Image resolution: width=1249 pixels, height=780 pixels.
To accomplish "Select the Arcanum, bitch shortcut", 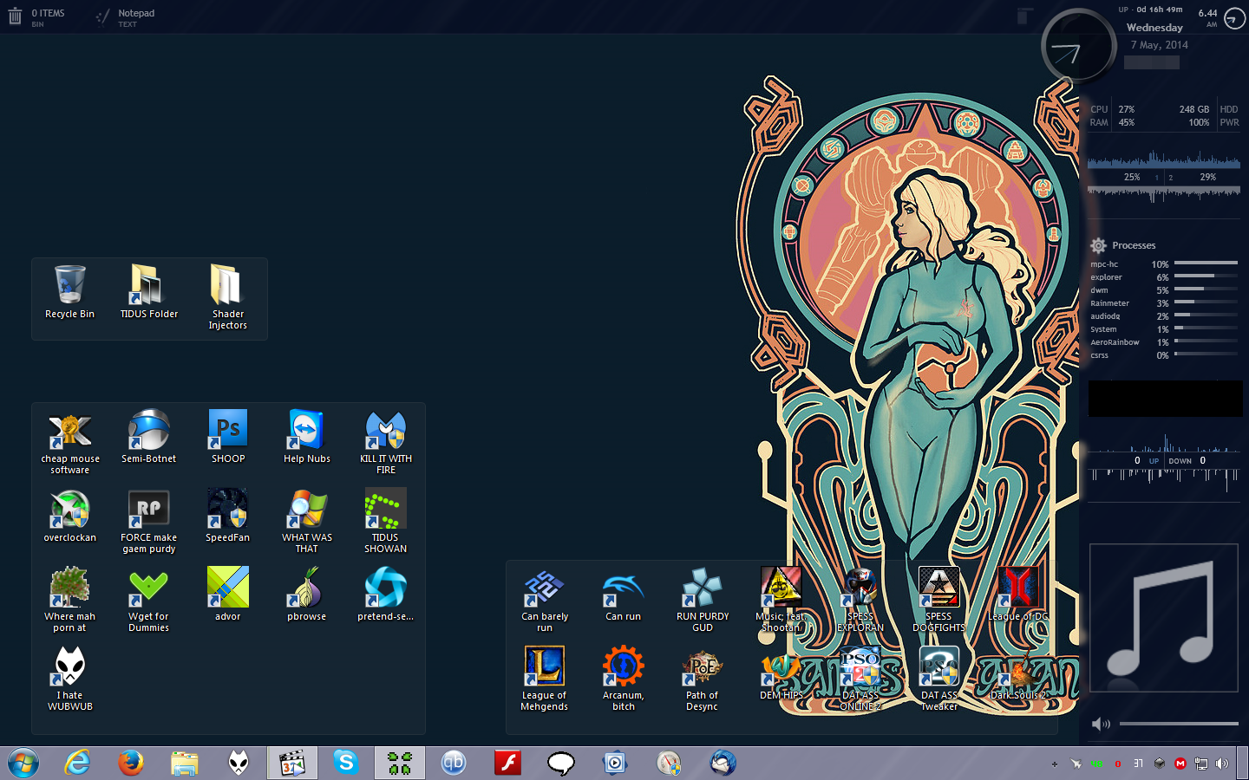I will pyautogui.click(x=624, y=679).
